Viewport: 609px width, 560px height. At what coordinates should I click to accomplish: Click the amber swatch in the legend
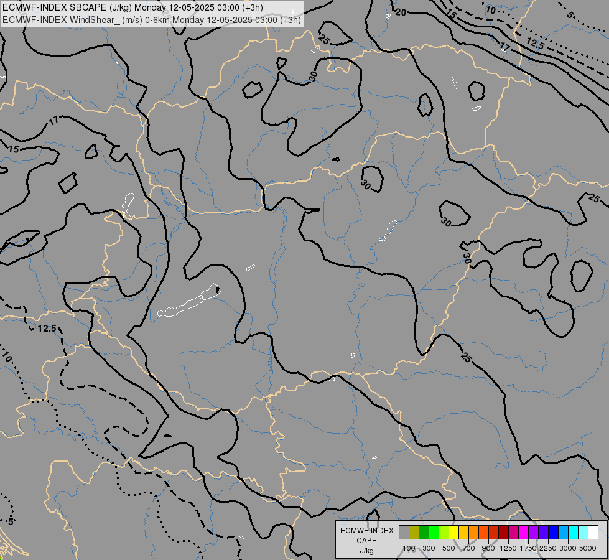[x=463, y=532]
